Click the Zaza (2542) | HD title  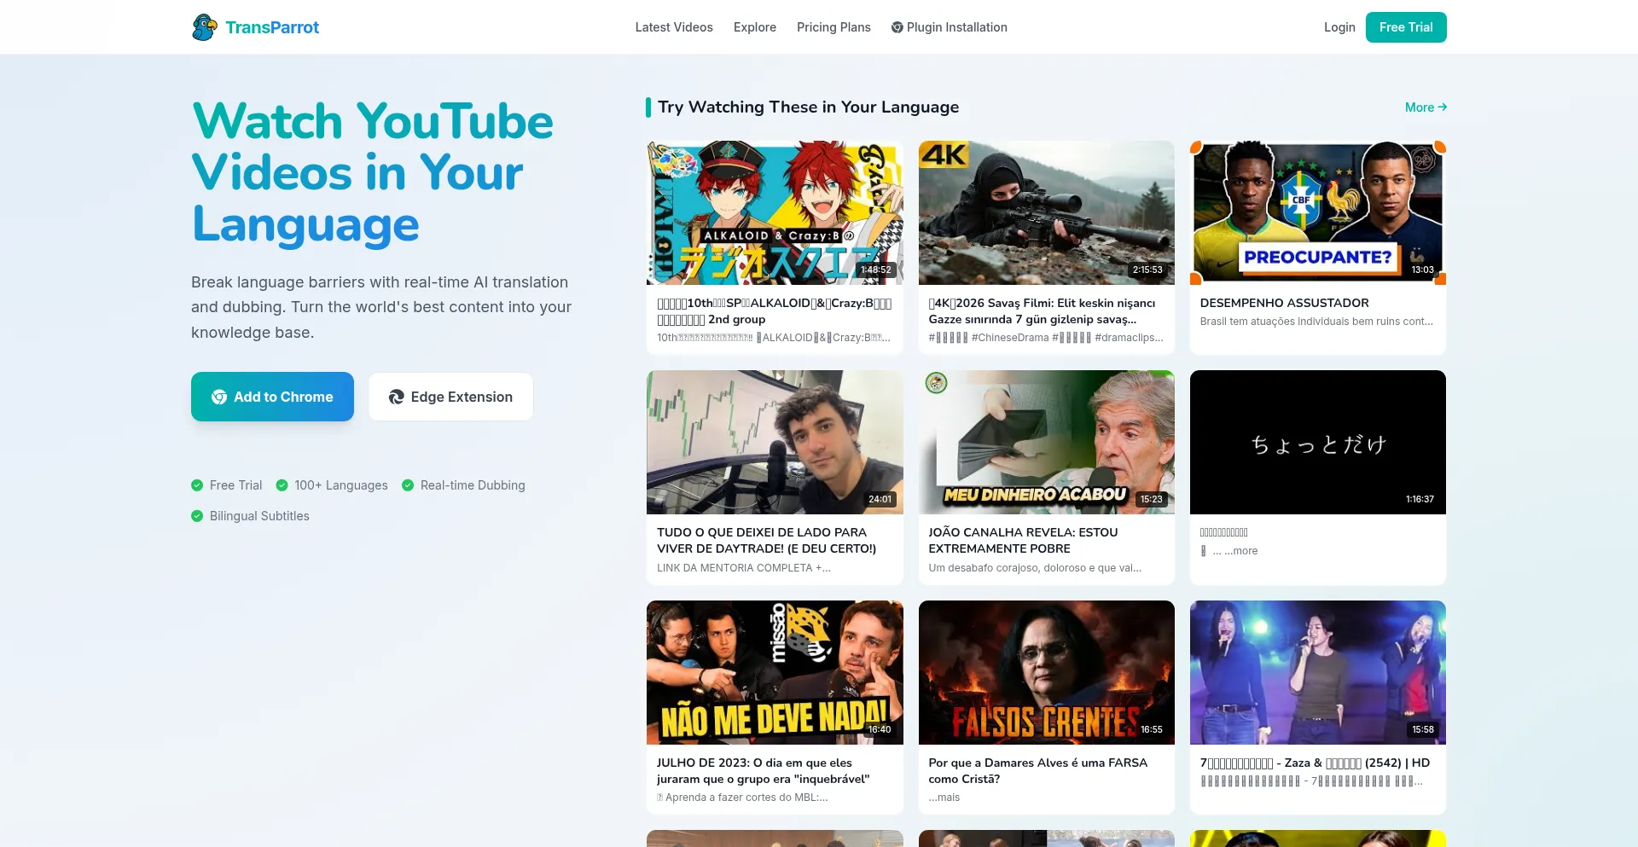[1315, 763]
